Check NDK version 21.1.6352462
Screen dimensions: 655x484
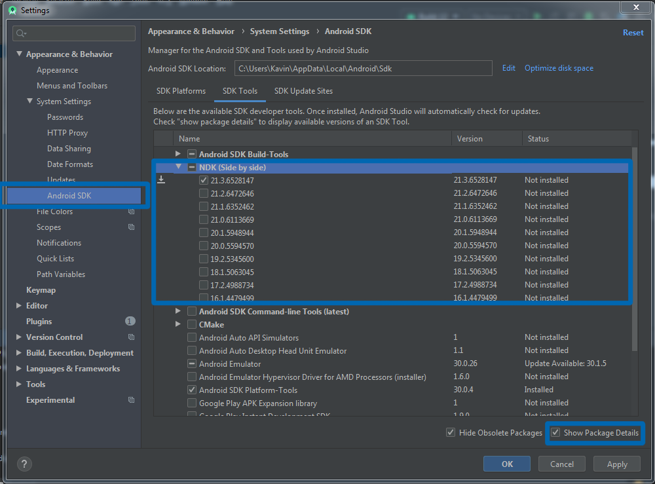[x=204, y=206]
